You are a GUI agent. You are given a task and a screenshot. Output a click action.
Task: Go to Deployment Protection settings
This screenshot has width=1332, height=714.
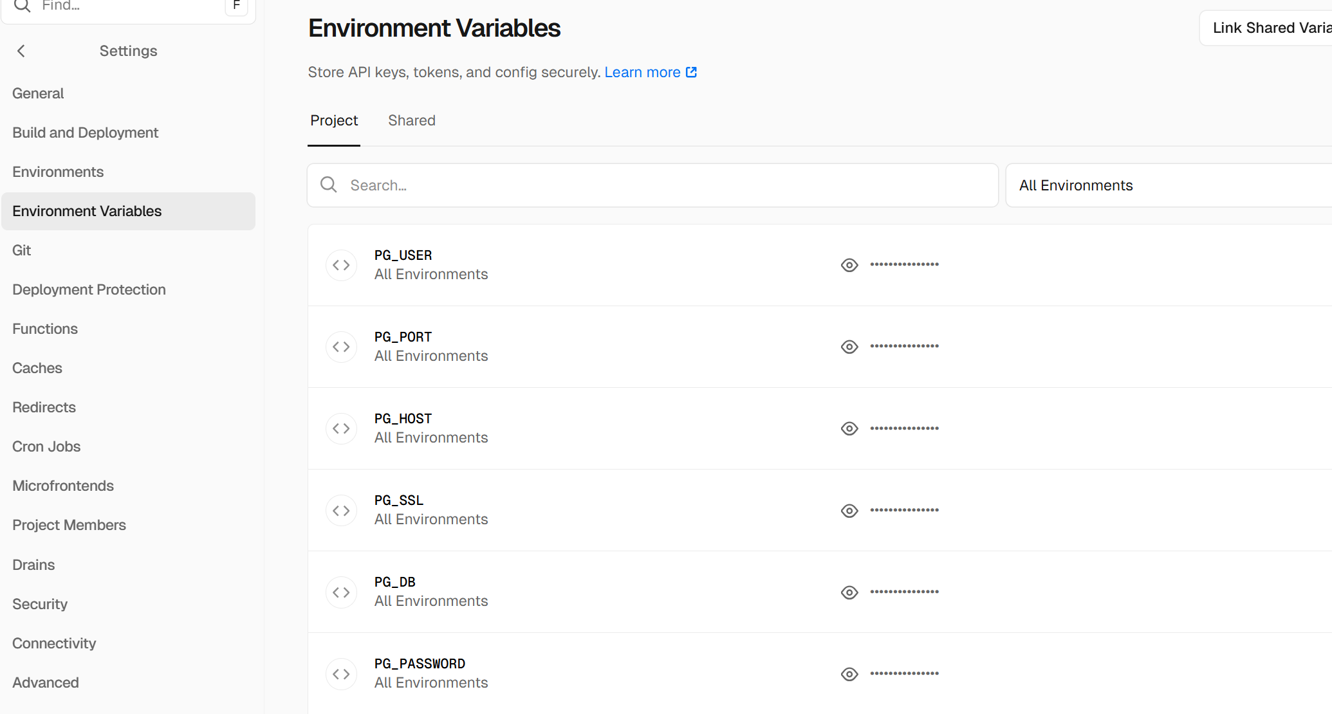tap(89, 289)
